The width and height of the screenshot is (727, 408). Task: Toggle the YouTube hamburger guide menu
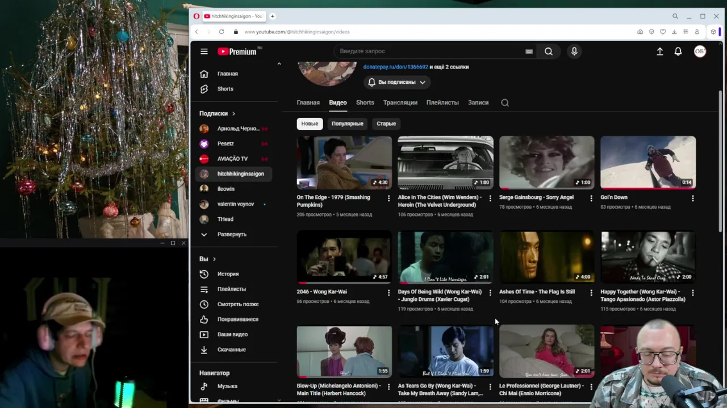pos(204,51)
